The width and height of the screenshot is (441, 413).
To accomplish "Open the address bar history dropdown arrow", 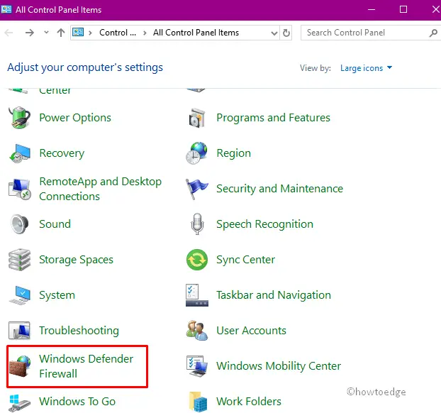I will (274, 33).
